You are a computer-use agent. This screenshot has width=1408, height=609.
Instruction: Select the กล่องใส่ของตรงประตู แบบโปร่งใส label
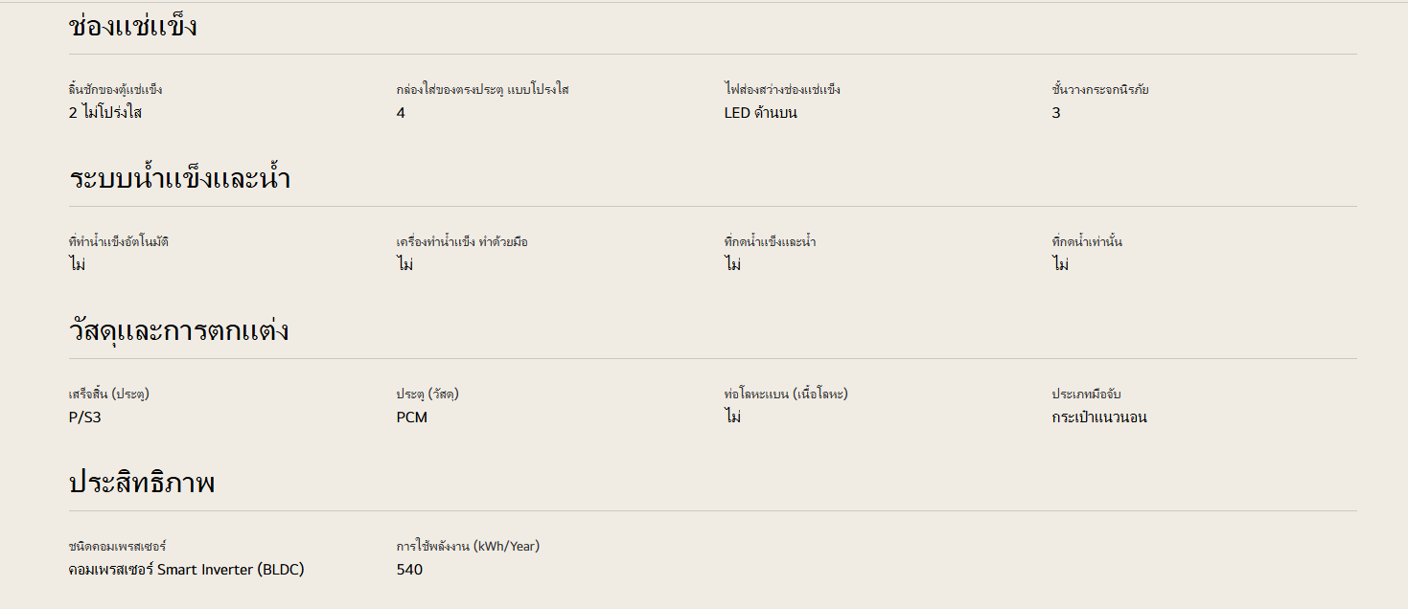pyautogui.click(x=482, y=89)
